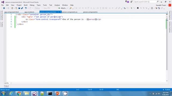Open Internet Explorer from the taskbar
This screenshot has height=96, width=172.
click(11, 94)
